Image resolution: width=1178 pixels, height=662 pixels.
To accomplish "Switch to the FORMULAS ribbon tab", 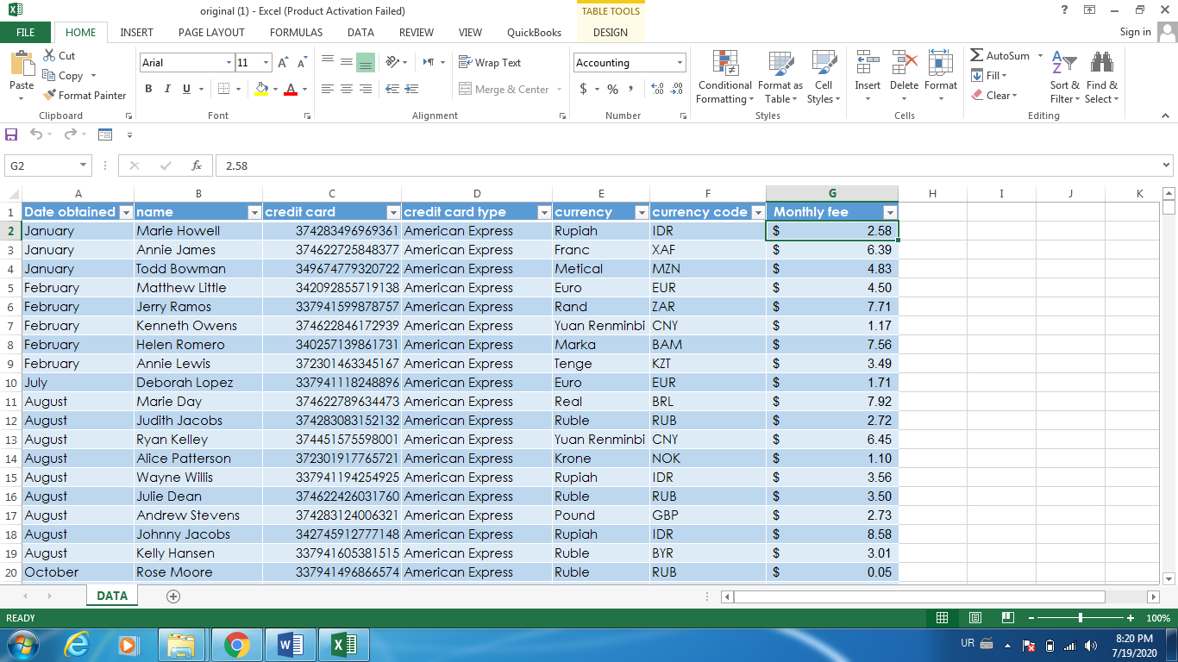I will coord(296,32).
